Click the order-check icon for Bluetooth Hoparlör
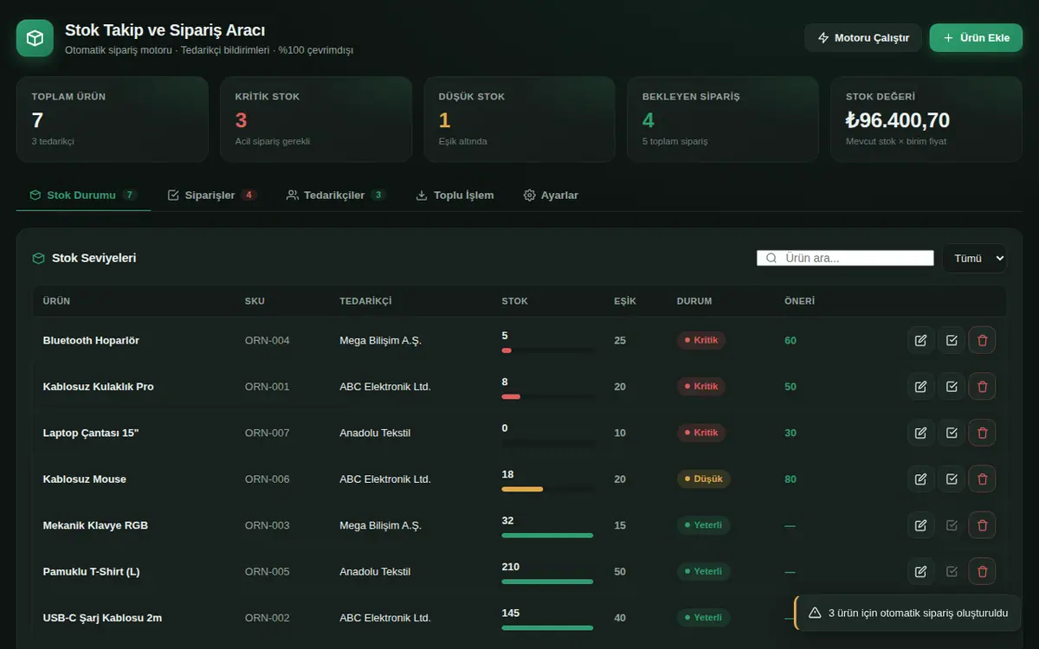Screen dimensions: 1039x649 tap(952, 340)
